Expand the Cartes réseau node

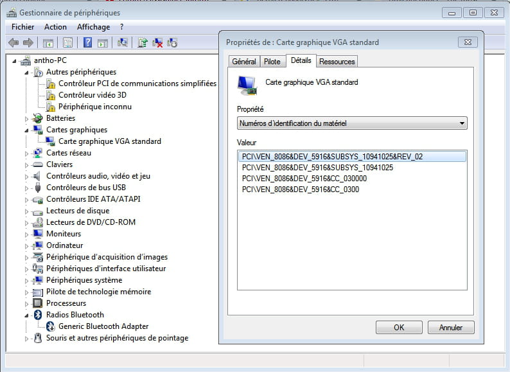point(27,154)
